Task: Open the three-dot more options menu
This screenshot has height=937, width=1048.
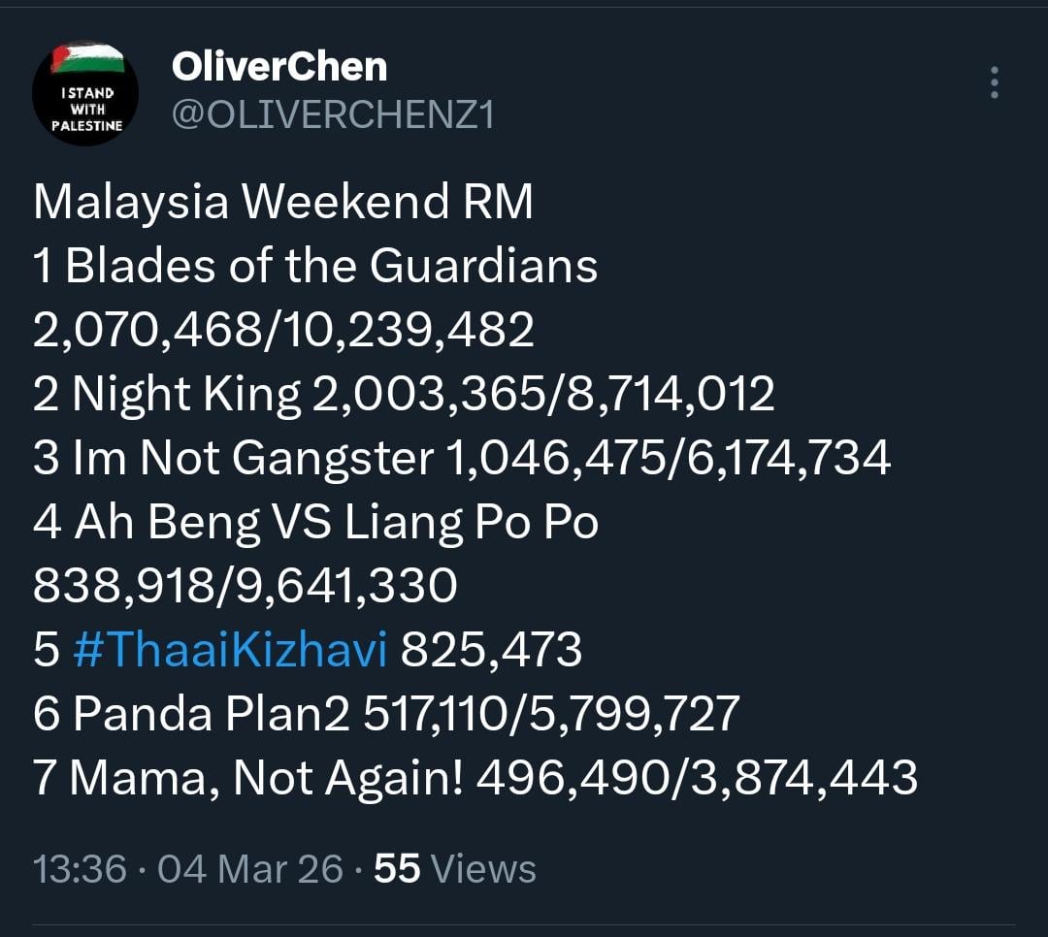Action: (994, 82)
